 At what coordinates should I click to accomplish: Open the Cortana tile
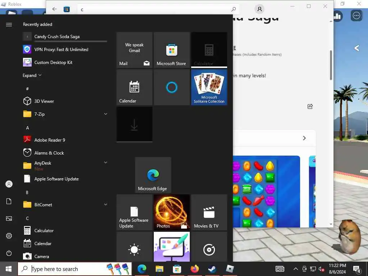172,87
